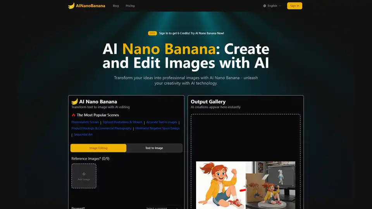Click the banana icon beside AI Nano Banana panel

(74, 102)
